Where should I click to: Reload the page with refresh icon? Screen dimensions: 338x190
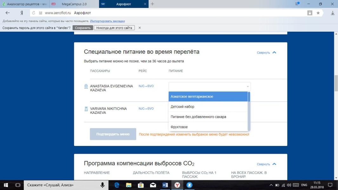coord(34,13)
